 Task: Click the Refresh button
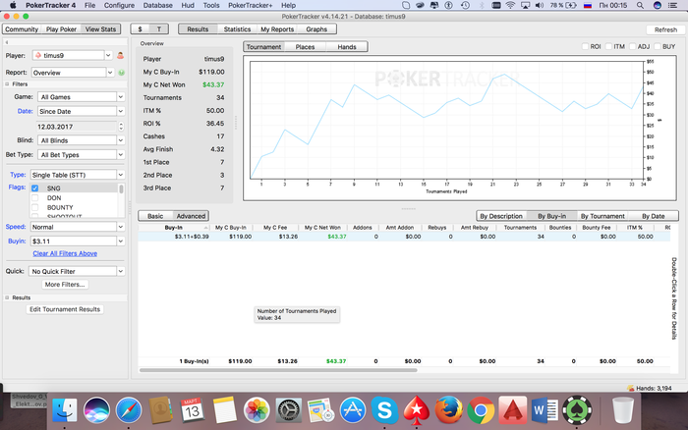[x=665, y=29]
